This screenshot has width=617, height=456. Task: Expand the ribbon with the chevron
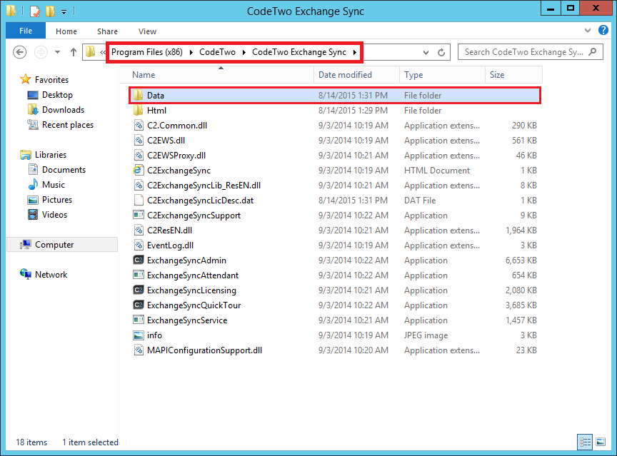(588, 30)
